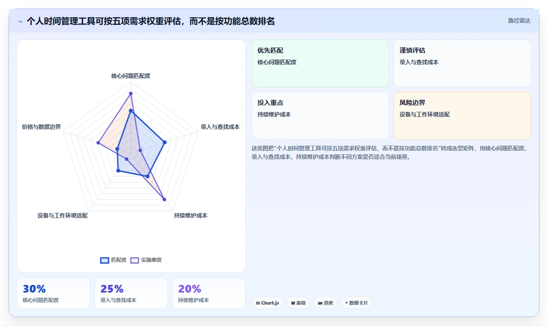The image size is (548, 326).
Task: Toggle the 实施难度 legend item
Action: 146,260
